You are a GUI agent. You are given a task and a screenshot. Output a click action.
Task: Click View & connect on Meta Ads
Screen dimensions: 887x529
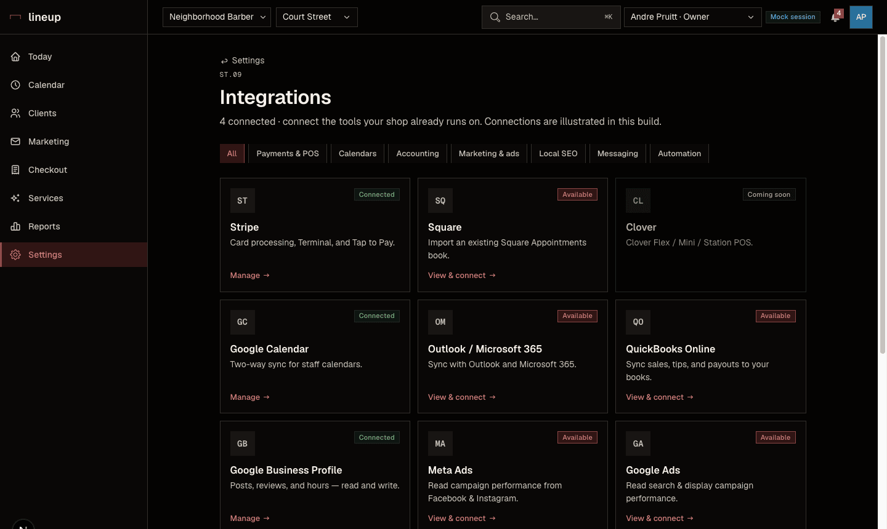pos(462,519)
